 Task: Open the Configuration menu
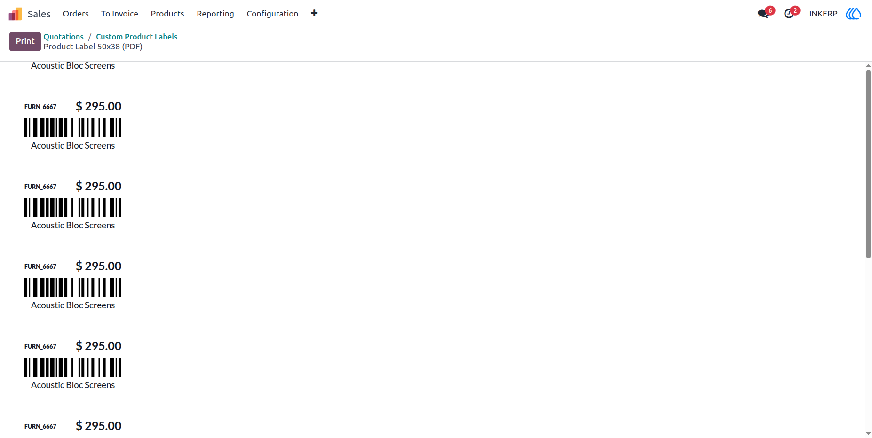pos(272,14)
